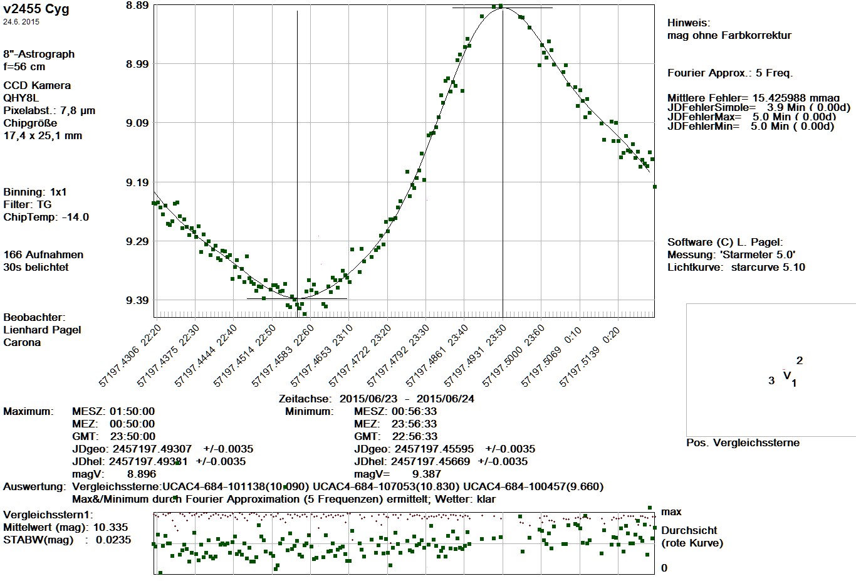
Task: Click the variable star V in the position box
Action: click(x=786, y=376)
